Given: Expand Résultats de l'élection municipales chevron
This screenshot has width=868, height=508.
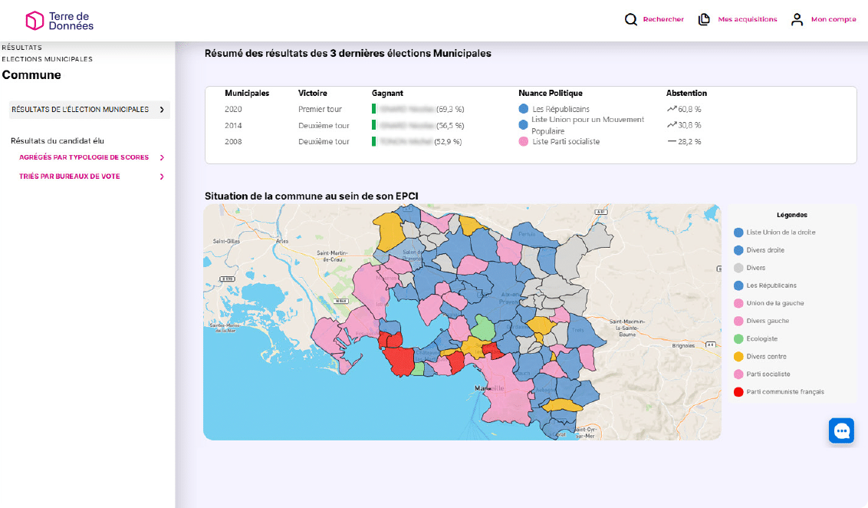Looking at the screenshot, I should click(162, 110).
